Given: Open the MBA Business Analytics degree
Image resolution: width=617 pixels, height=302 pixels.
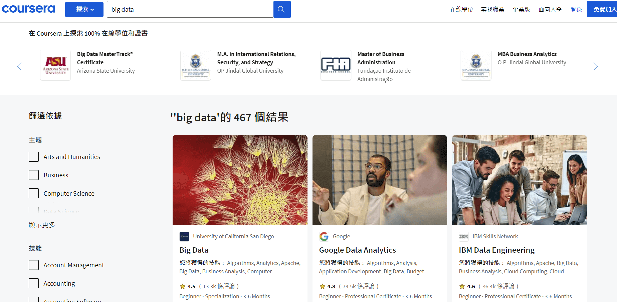Looking at the screenshot, I should 527,54.
